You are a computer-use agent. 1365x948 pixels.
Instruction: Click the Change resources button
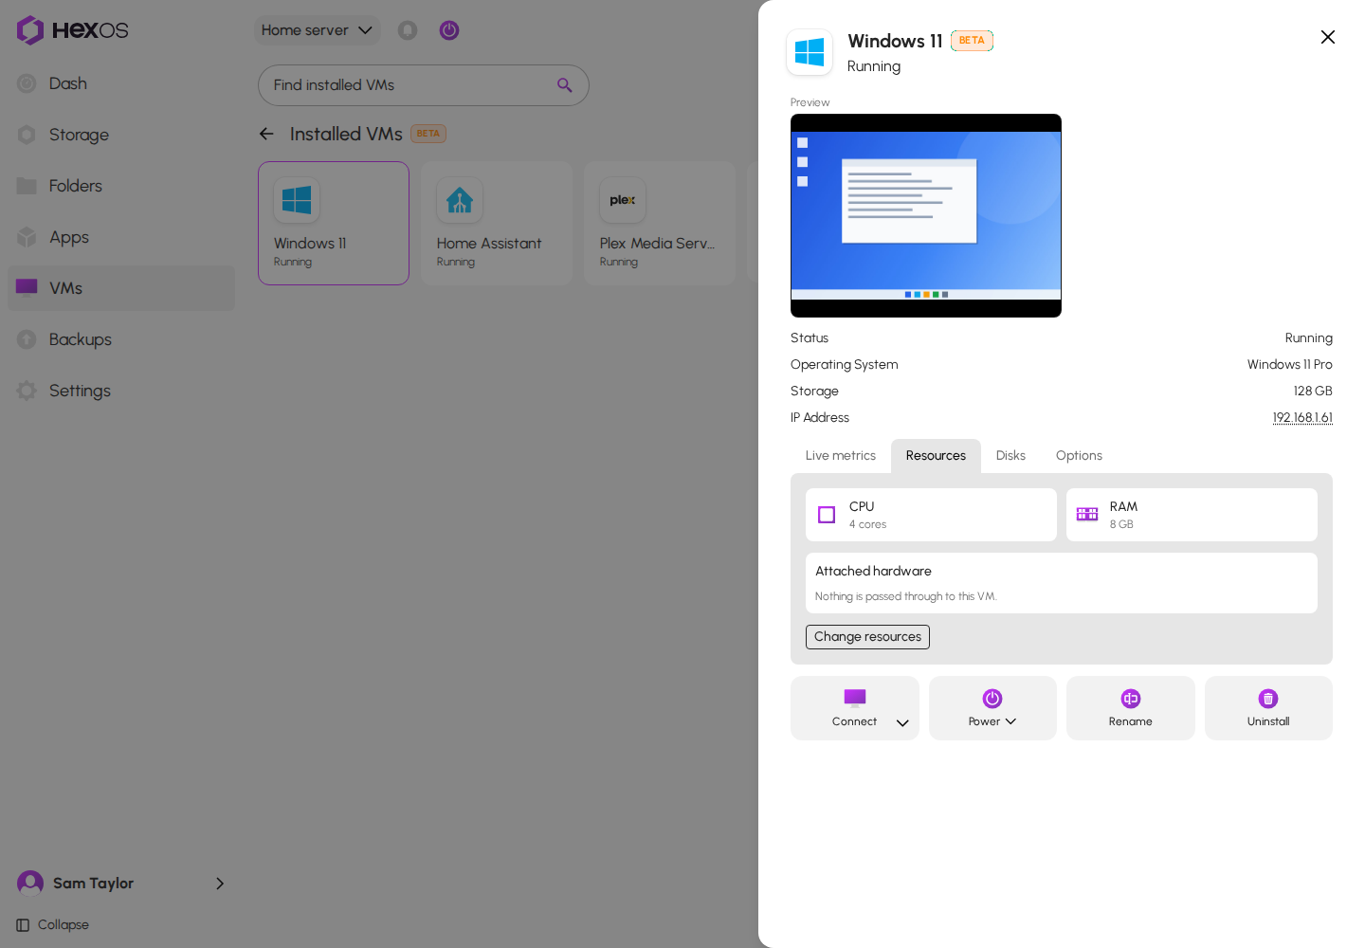click(x=867, y=637)
